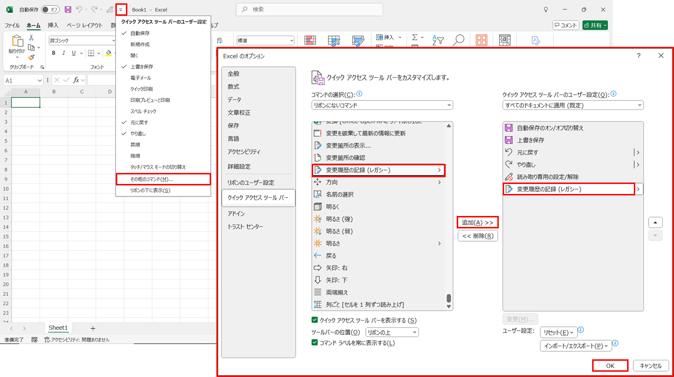
Task: Click キャンセル in the Excel Options dialog
Action: tap(651, 366)
